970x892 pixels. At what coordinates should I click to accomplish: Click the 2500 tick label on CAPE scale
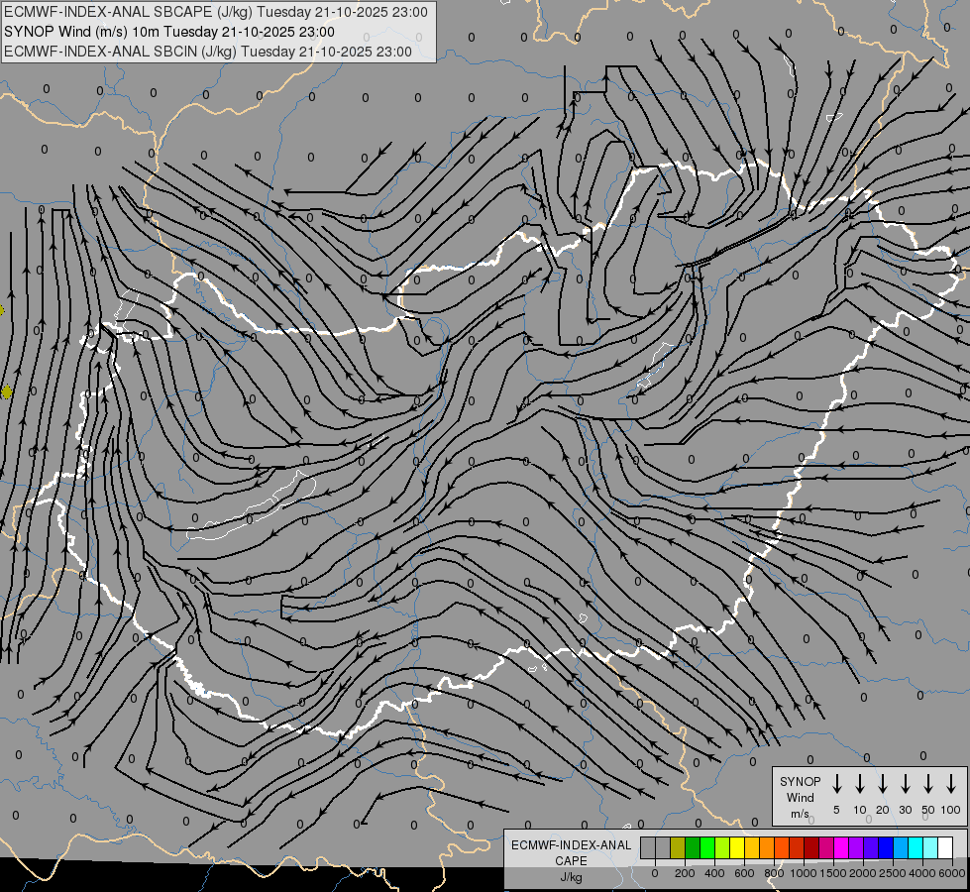point(893,873)
